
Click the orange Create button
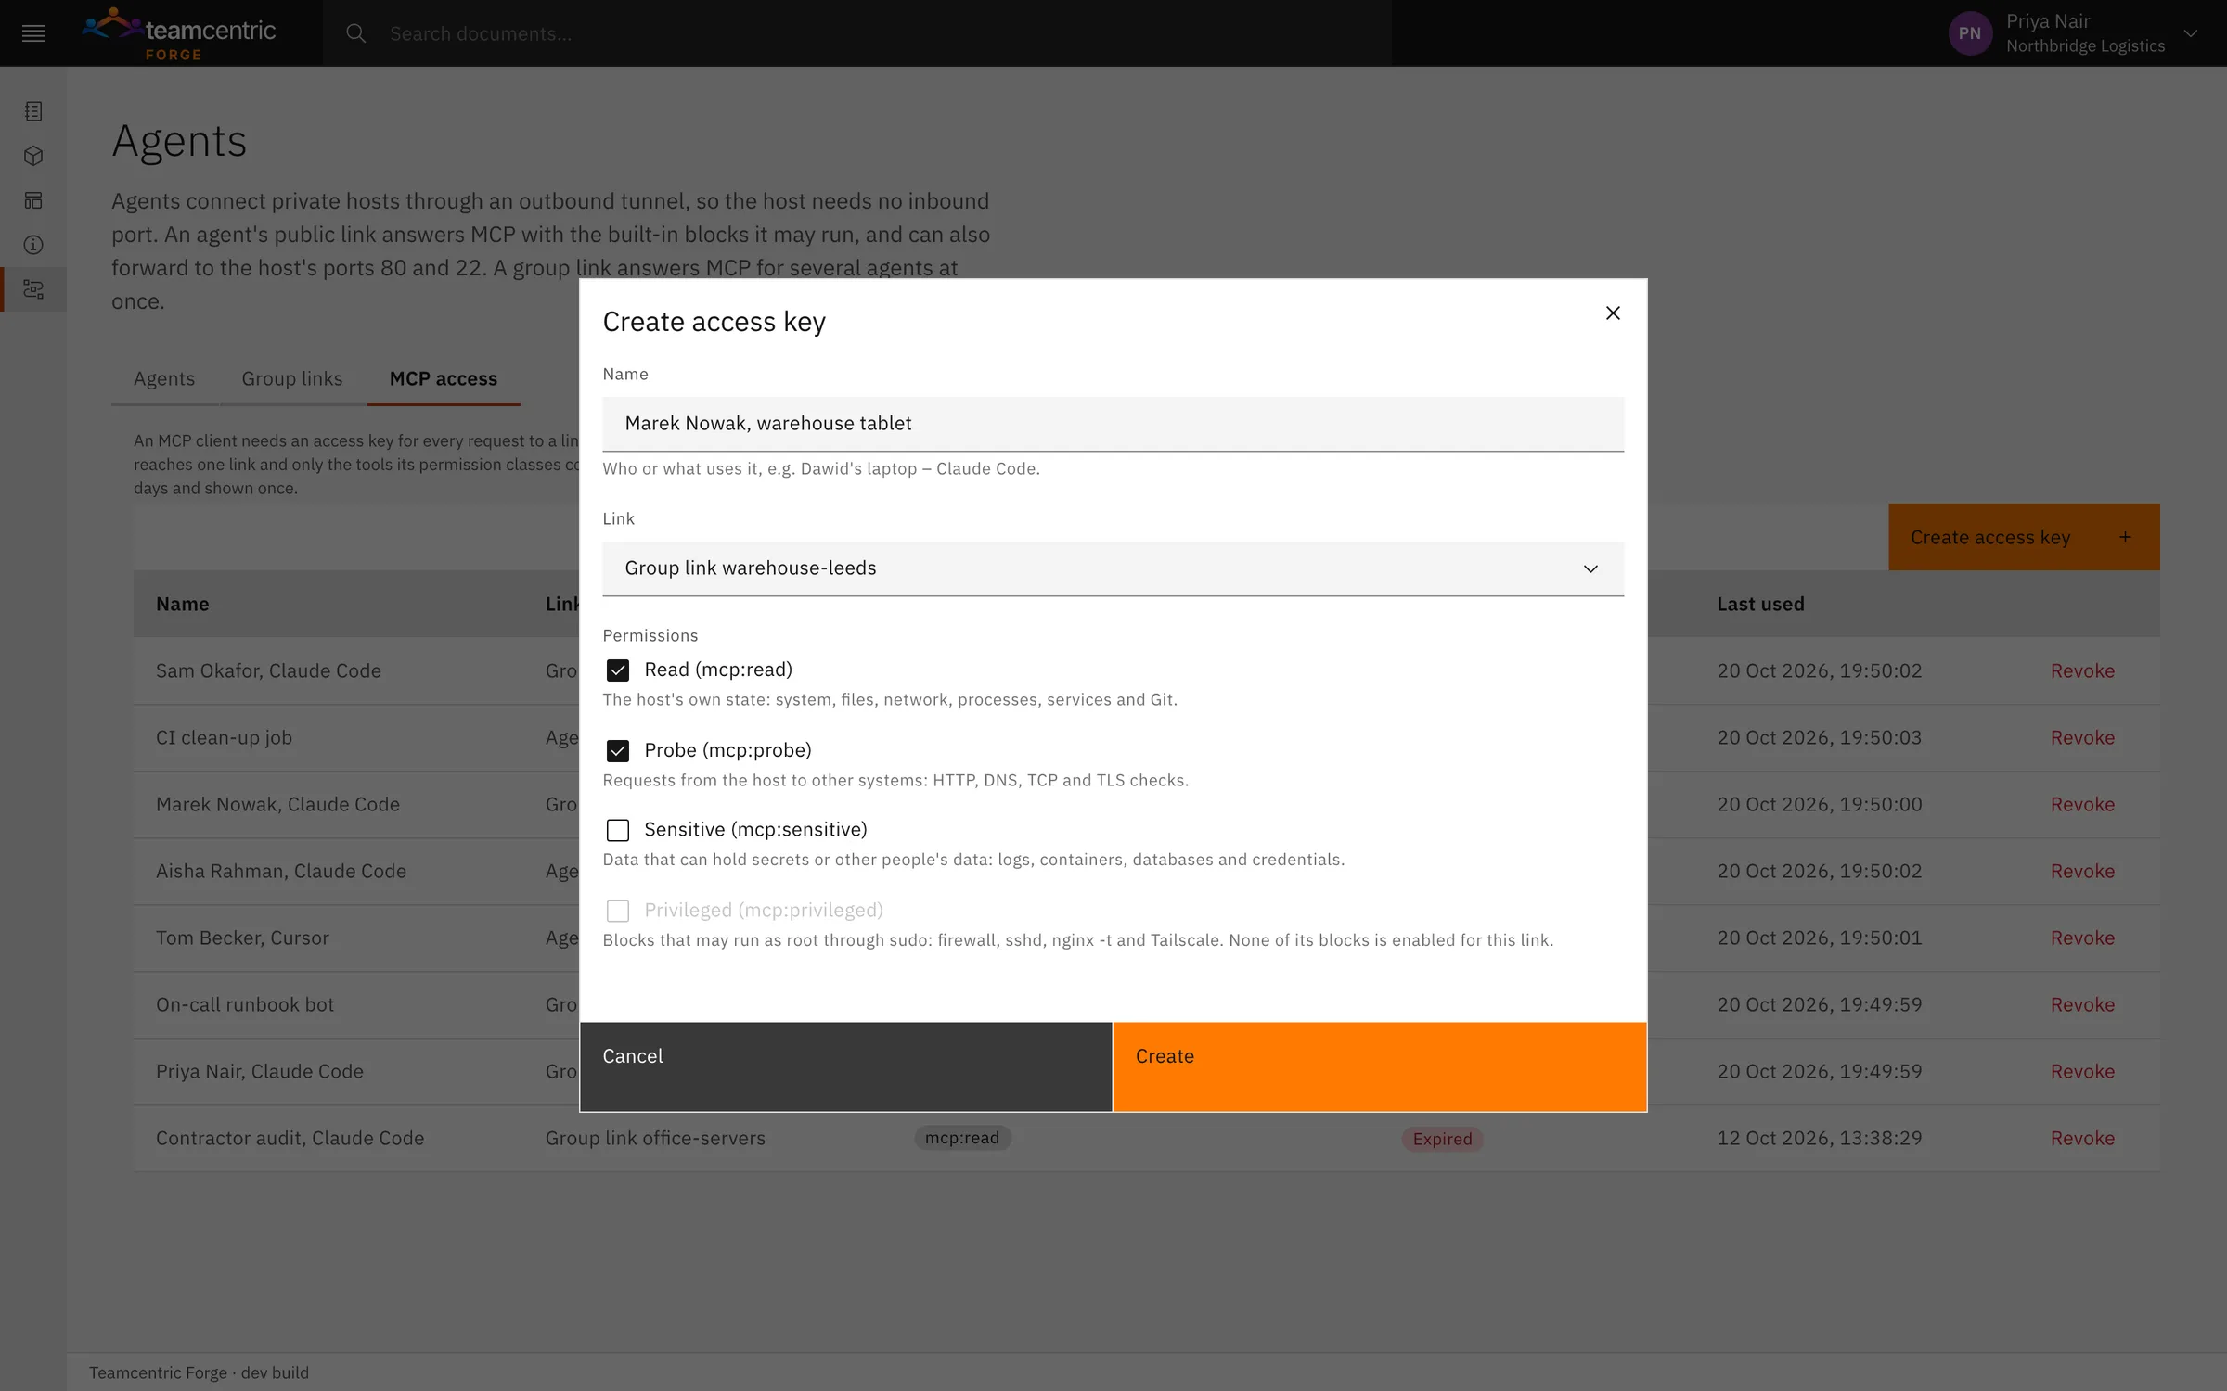tap(1380, 1066)
